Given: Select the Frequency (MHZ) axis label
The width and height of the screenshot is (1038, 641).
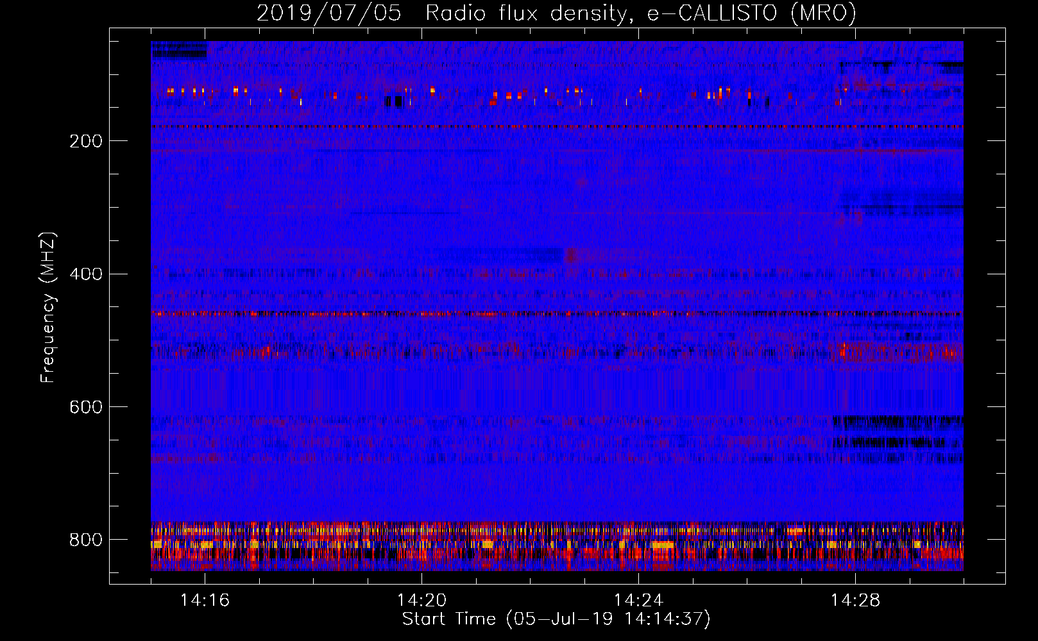Looking at the screenshot, I should coord(48,307).
